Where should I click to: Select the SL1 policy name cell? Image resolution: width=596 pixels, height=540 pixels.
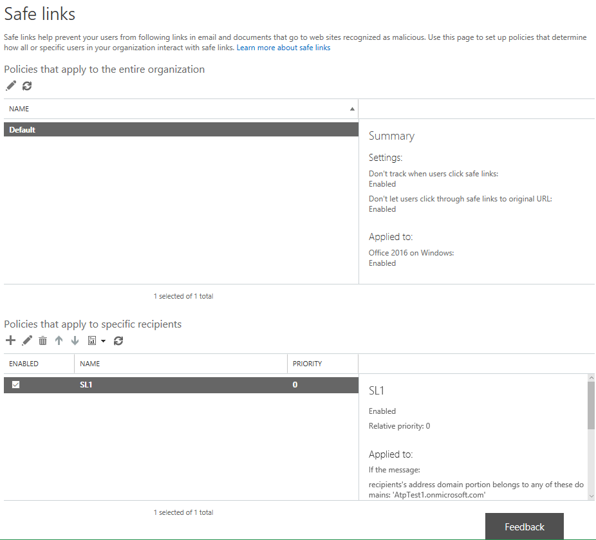point(86,385)
